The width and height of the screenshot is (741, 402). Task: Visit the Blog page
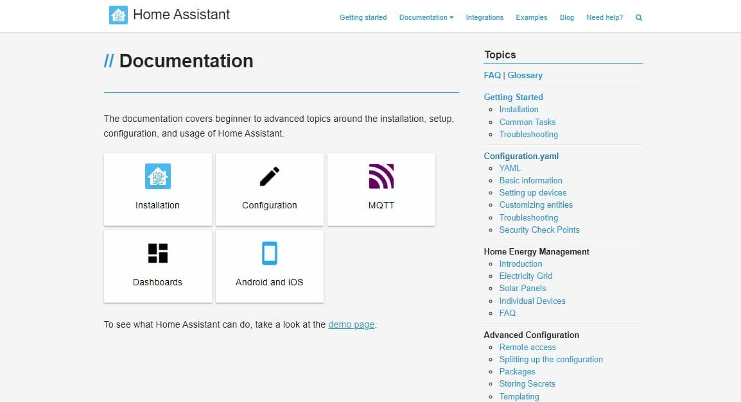tap(566, 18)
